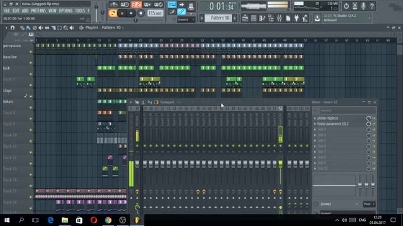403x226 pixels.
Task: Click the one-click audio recording microphone
Action: pyautogui.click(x=363, y=6)
